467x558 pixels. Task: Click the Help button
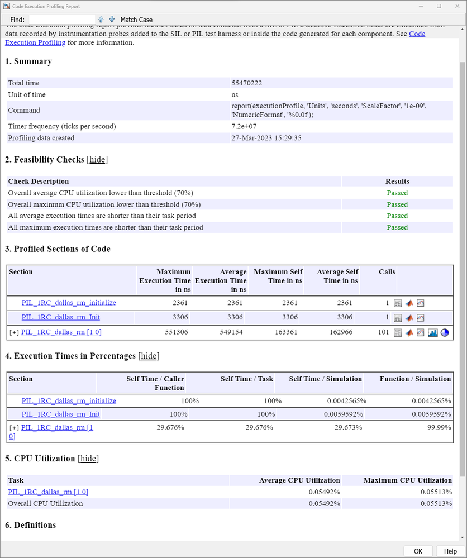pos(450,551)
